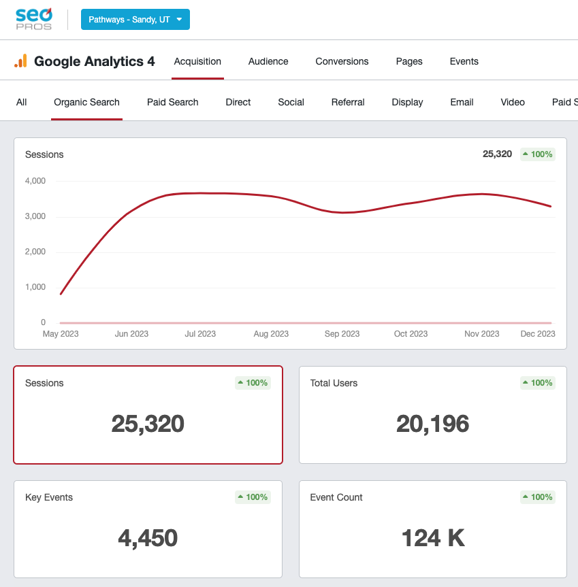Select the Email channel filter
578x587 pixels.
coord(462,102)
